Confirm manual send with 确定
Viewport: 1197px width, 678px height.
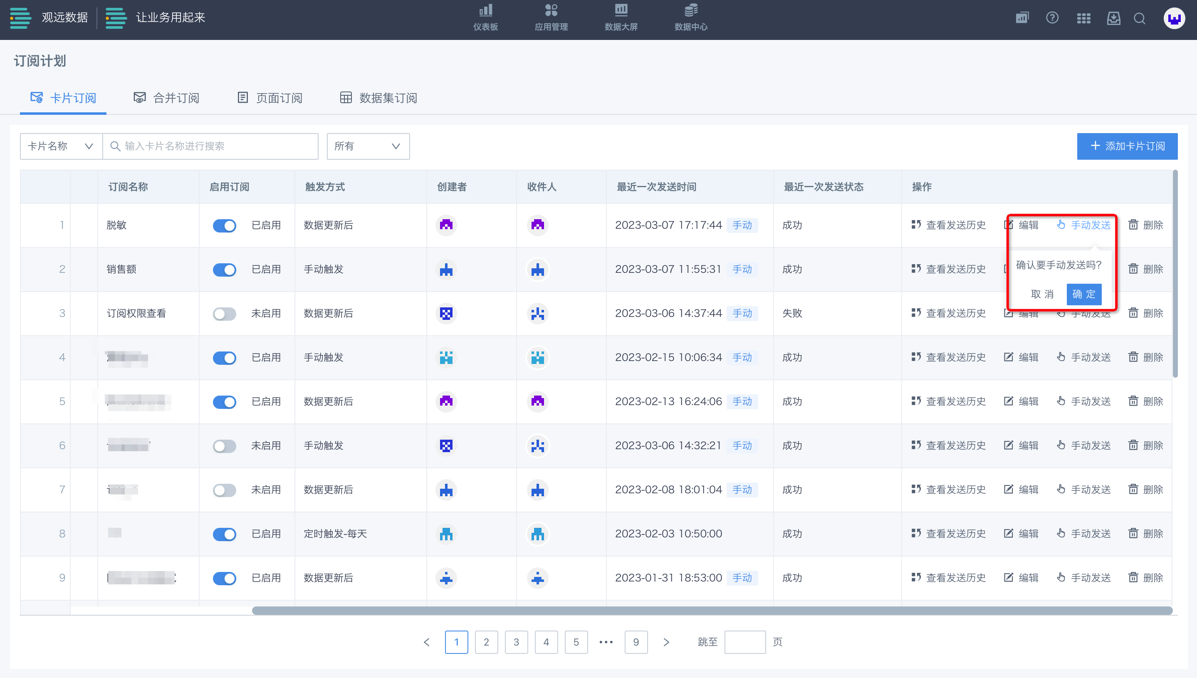(x=1083, y=294)
